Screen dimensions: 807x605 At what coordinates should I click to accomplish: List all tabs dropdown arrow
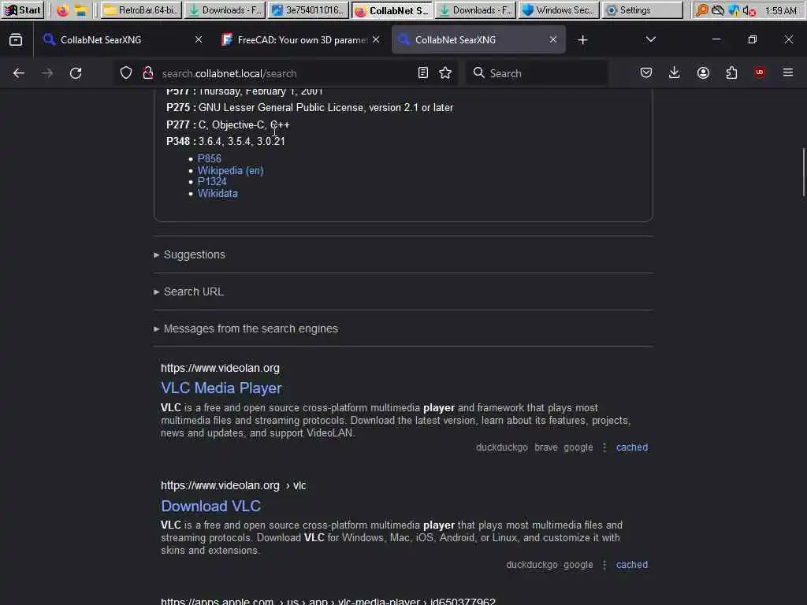[x=650, y=39]
